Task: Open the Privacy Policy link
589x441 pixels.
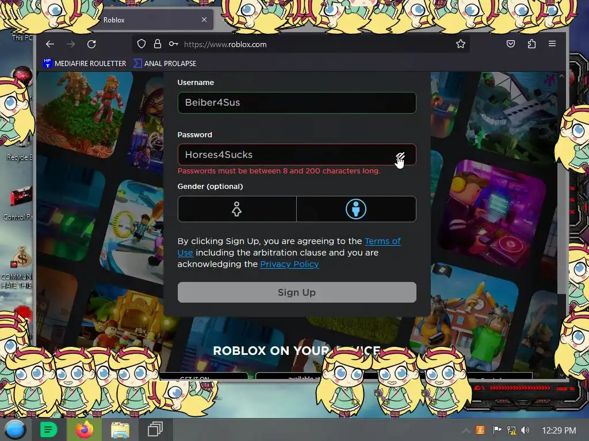Action: click(x=290, y=264)
